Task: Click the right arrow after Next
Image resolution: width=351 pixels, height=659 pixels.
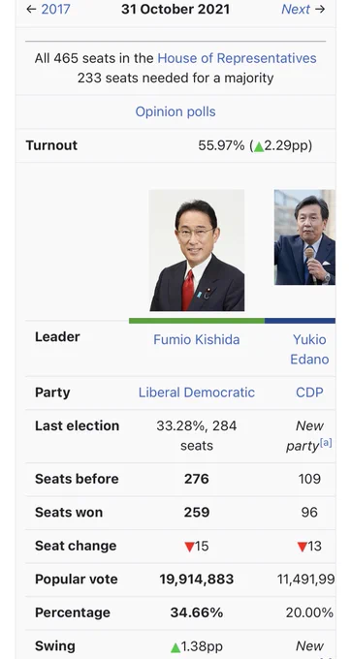Action: point(320,10)
